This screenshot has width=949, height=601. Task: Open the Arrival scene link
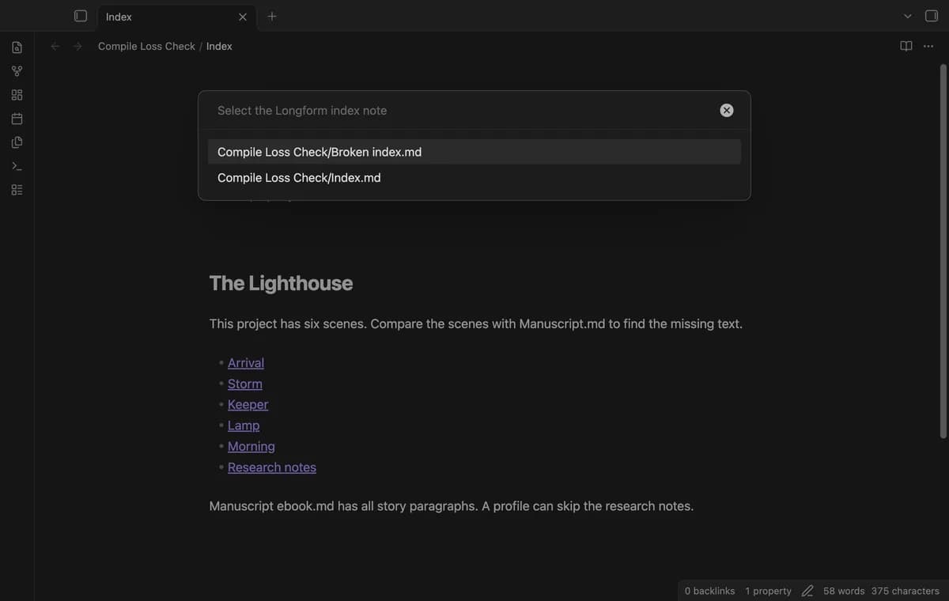pos(246,362)
